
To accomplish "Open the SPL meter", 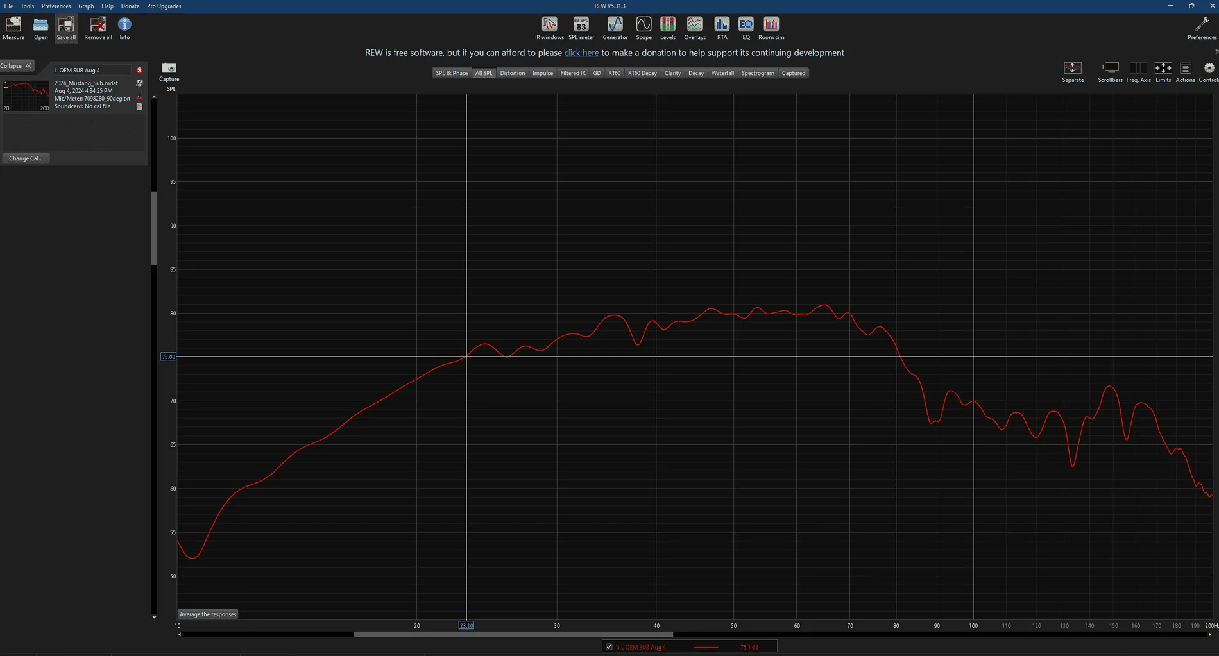I will [581, 28].
